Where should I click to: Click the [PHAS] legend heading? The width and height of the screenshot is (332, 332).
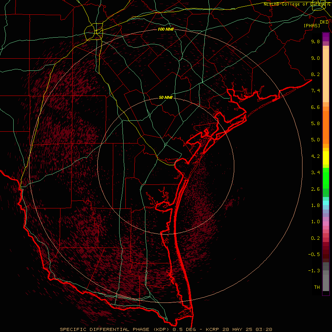(312, 25)
